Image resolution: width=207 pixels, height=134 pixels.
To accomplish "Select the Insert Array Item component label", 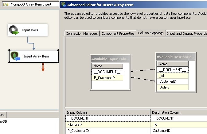I will pos(36,56).
